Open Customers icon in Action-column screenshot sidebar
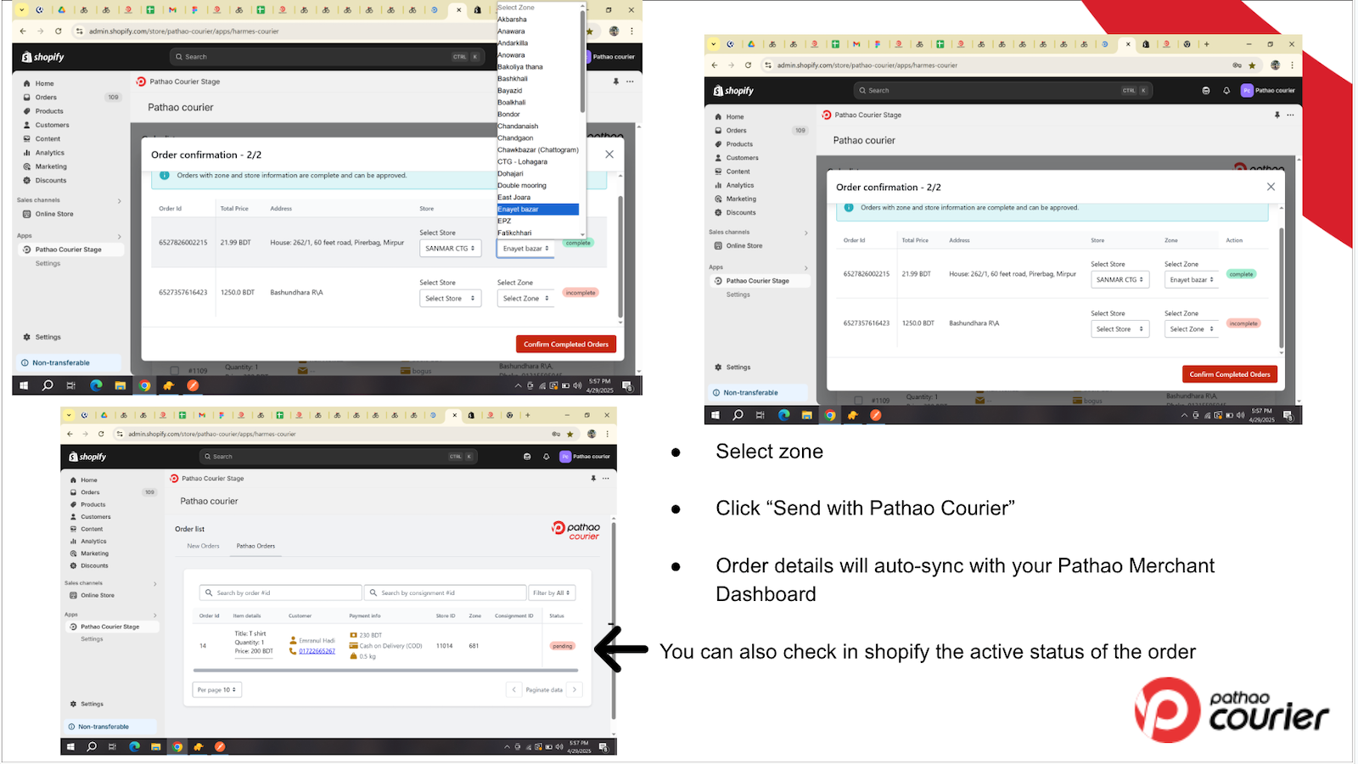Screen dimensions: 1358x764 point(719,158)
